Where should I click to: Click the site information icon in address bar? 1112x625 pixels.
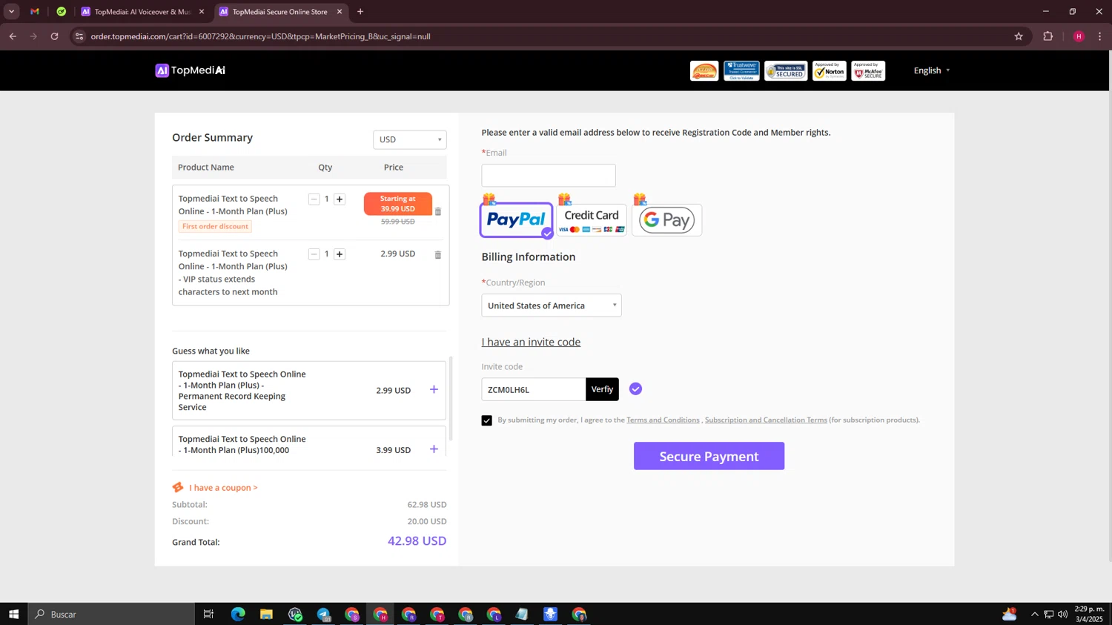(79, 36)
